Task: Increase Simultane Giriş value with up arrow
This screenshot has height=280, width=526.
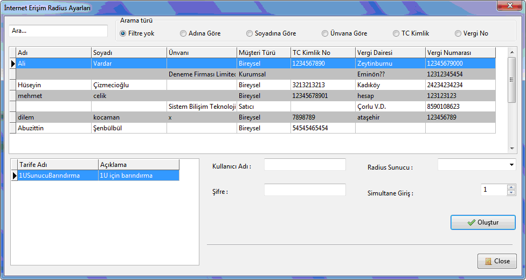Action: pyautogui.click(x=511, y=187)
